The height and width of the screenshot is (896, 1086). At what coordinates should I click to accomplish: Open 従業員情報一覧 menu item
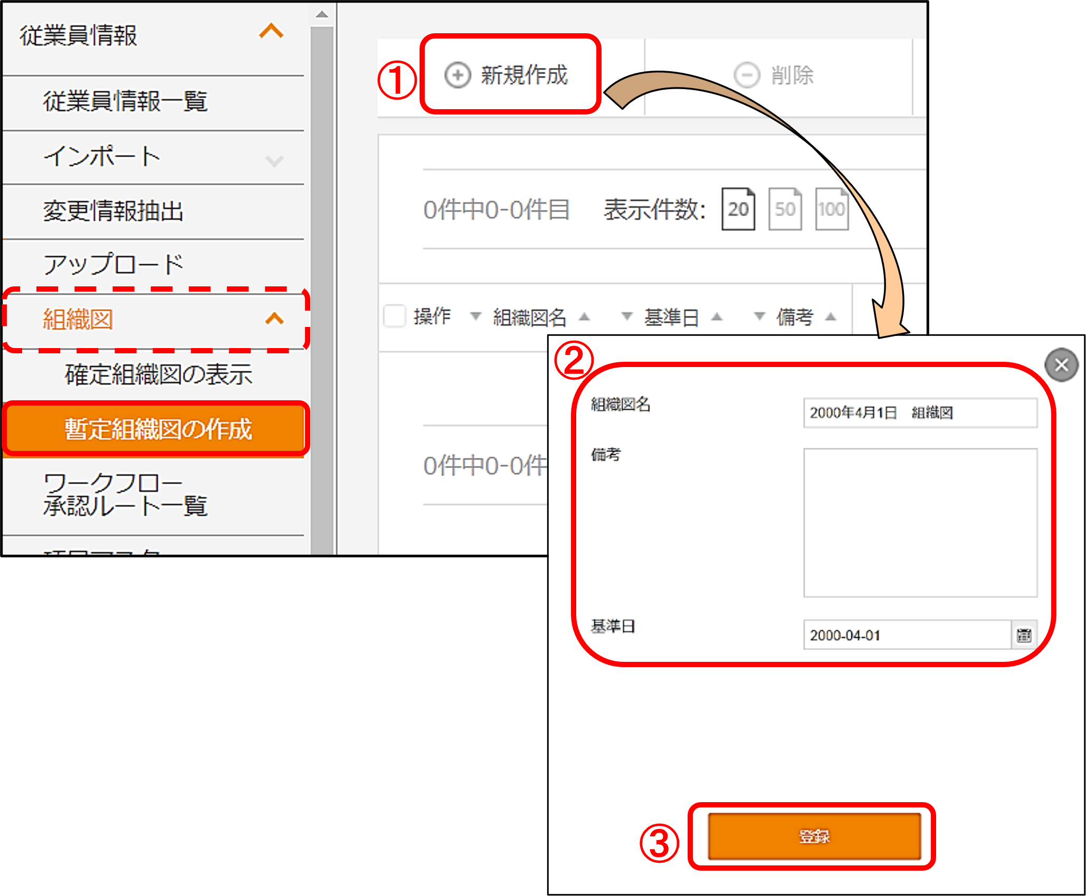coord(125,101)
